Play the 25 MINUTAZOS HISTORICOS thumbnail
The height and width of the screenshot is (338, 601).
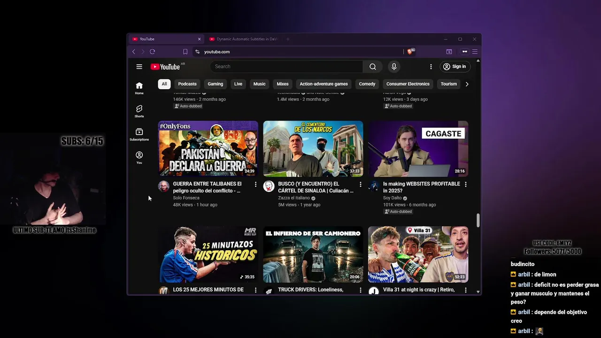coord(208,254)
